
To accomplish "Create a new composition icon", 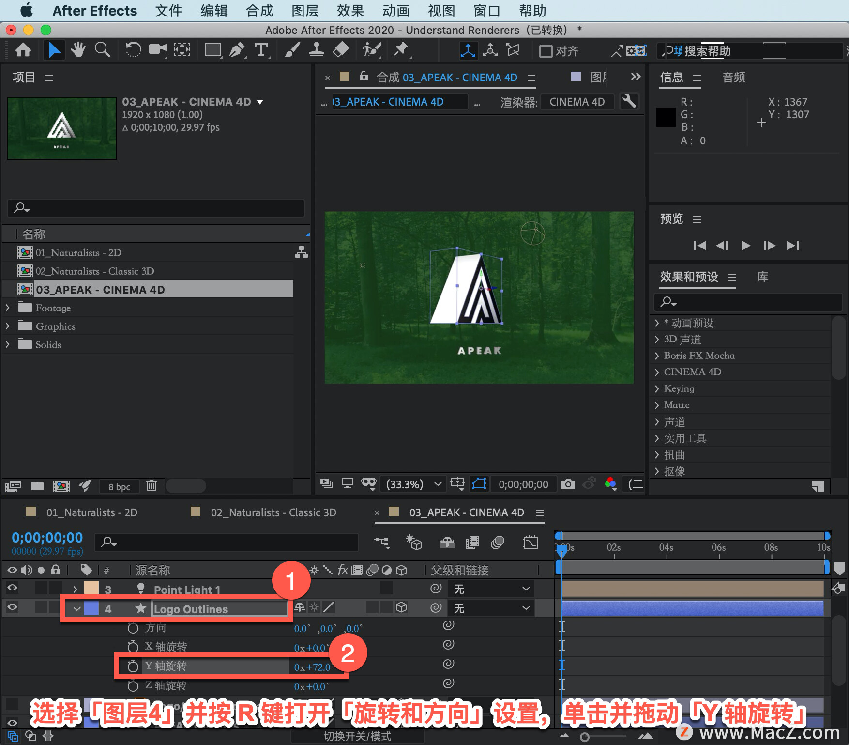I will pyautogui.click(x=61, y=486).
